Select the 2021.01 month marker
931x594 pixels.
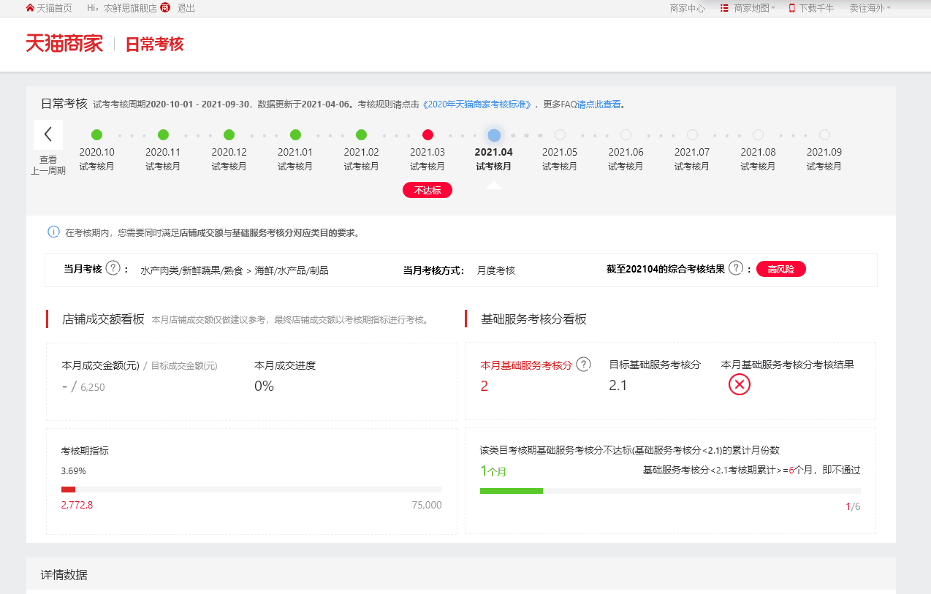click(295, 135)
